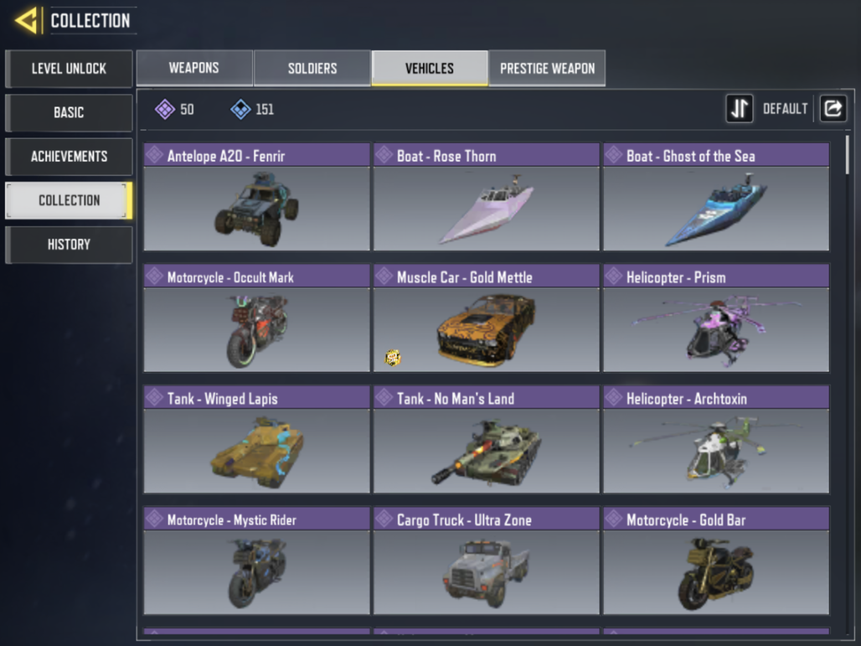Click the blue rare rarity icon showing 151
The width and height of the screenshot is (861, 646).
(x=240, y=109)
